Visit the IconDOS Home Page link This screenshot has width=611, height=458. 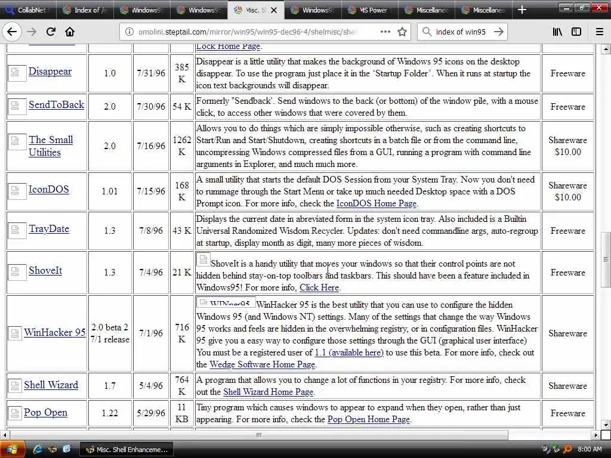[x=377, y=203]
